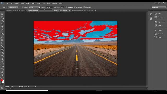167x94 pixels.
Task: Select the Rectangular Marquee tool
Action: [x=2, y=17]
